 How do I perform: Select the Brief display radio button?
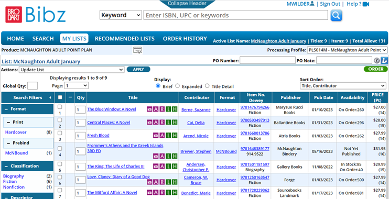point(158,86)
